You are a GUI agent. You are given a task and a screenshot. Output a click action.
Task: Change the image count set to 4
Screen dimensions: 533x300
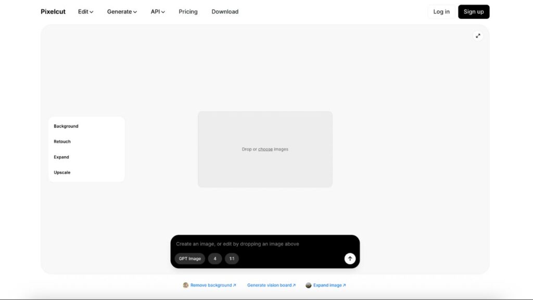(215, 258)
